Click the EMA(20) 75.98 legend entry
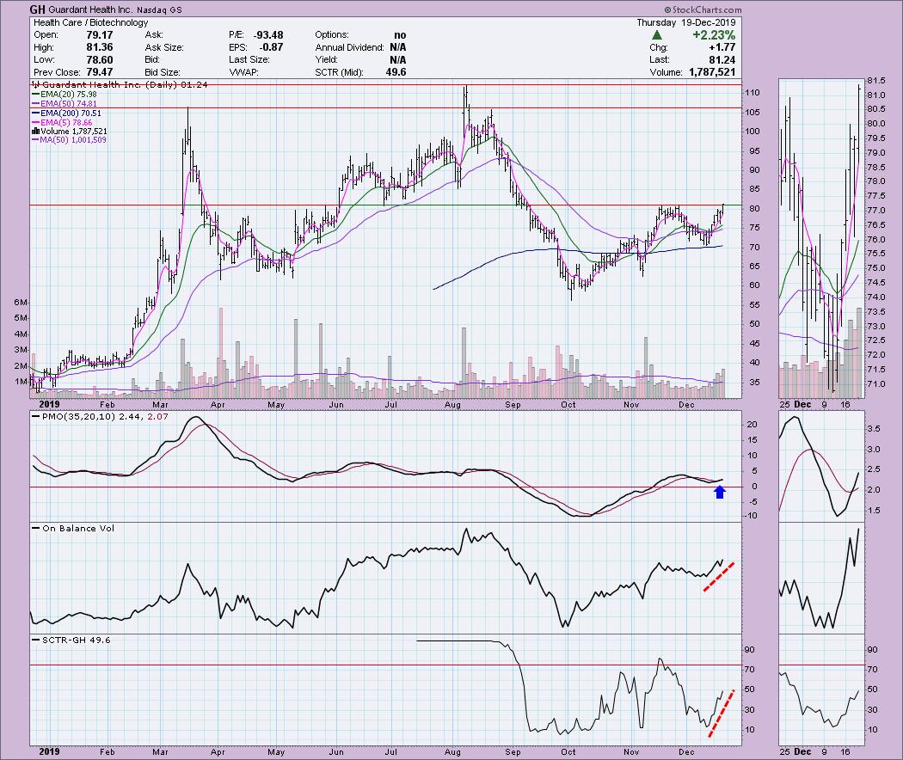 point(64,94)
